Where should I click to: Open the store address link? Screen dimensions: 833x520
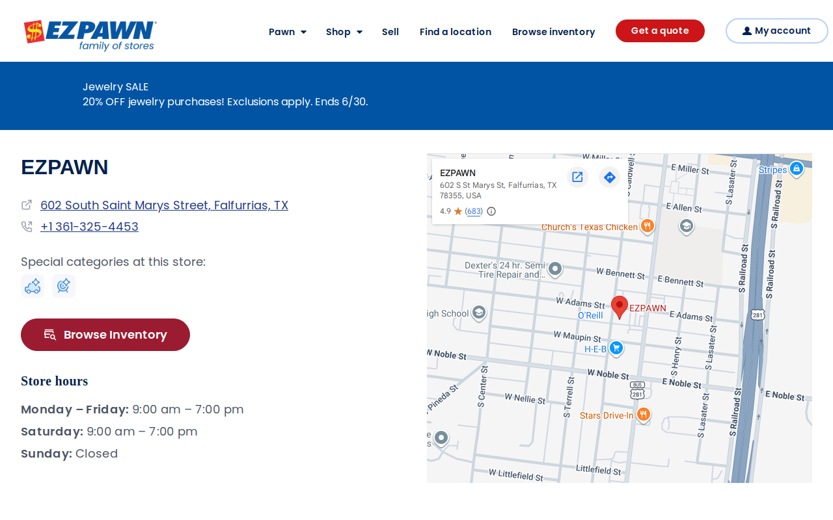tap(164, 205)
